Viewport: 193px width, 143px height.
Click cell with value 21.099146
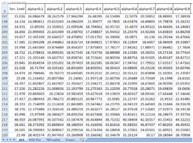[74, 27]
